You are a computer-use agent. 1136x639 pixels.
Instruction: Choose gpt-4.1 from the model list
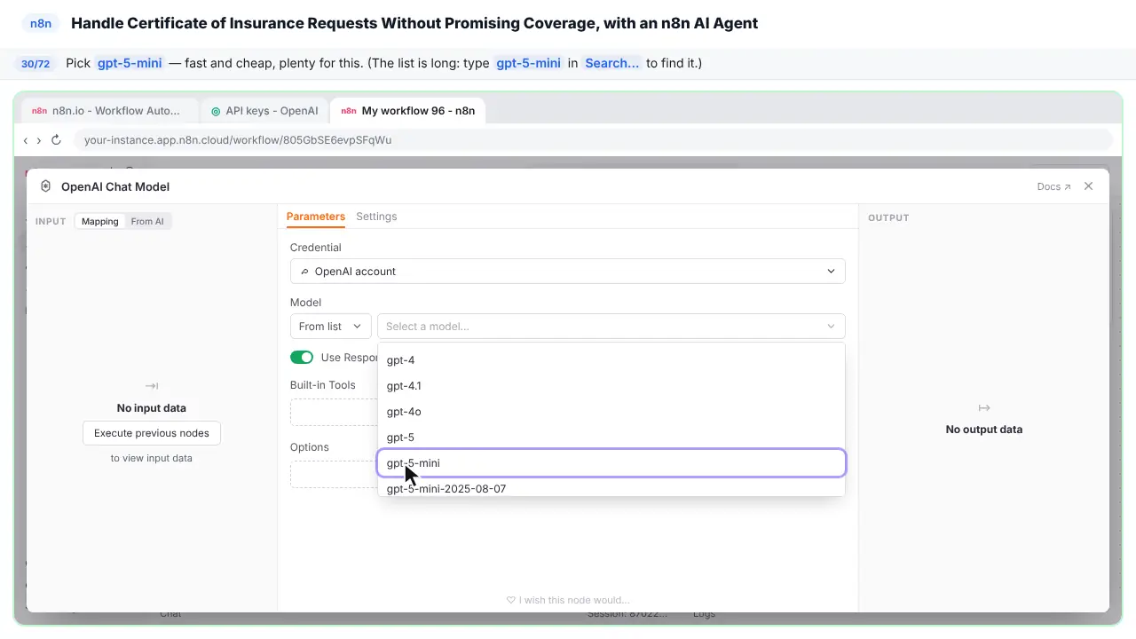pos(611,386)
